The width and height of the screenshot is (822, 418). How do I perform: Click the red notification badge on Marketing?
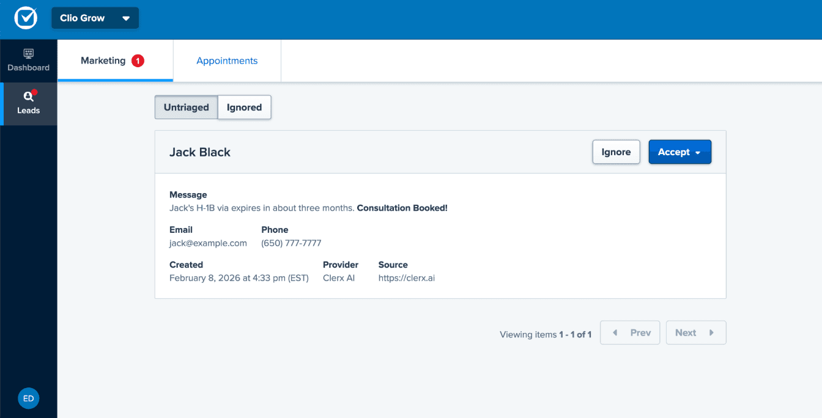138,61
